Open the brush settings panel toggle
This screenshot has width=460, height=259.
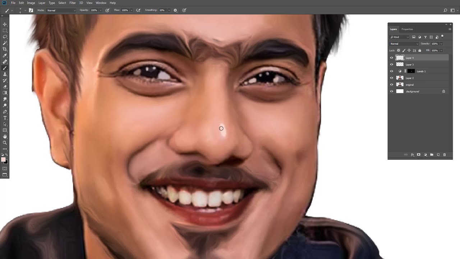(31, 10)
